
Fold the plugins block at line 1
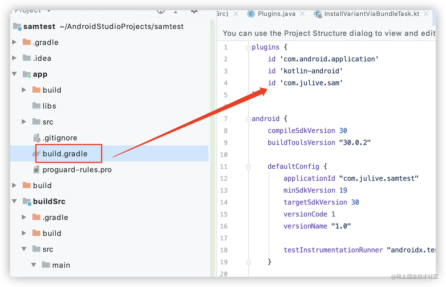[248, 47]
